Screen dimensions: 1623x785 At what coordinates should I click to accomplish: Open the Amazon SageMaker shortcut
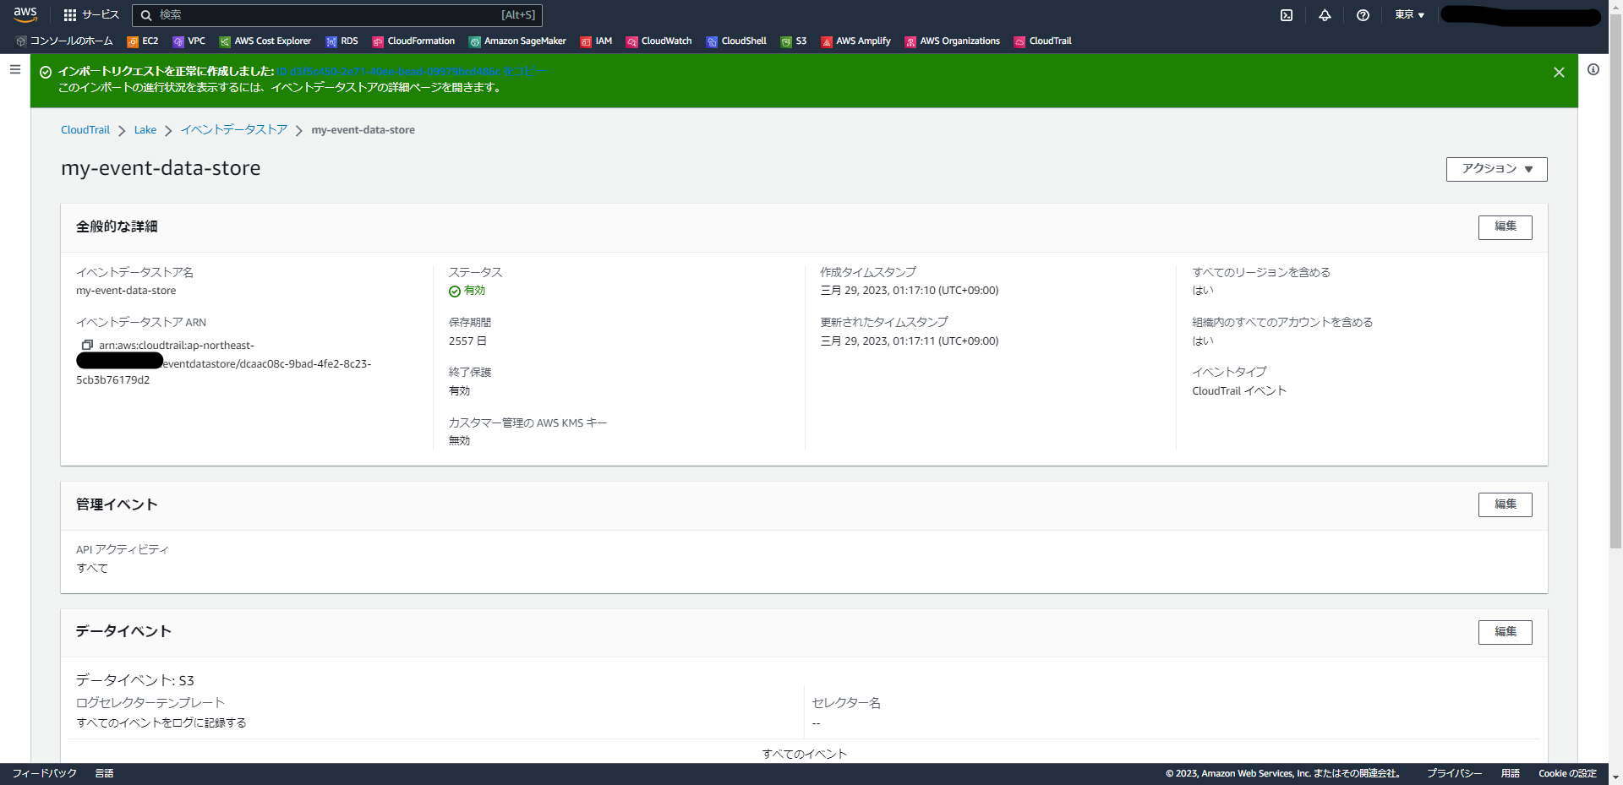(x=517, y=41)
